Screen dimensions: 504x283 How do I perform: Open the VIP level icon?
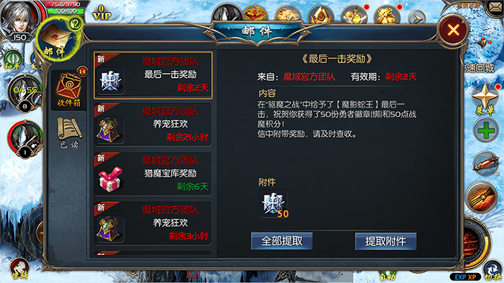click(x=102, y=13)
